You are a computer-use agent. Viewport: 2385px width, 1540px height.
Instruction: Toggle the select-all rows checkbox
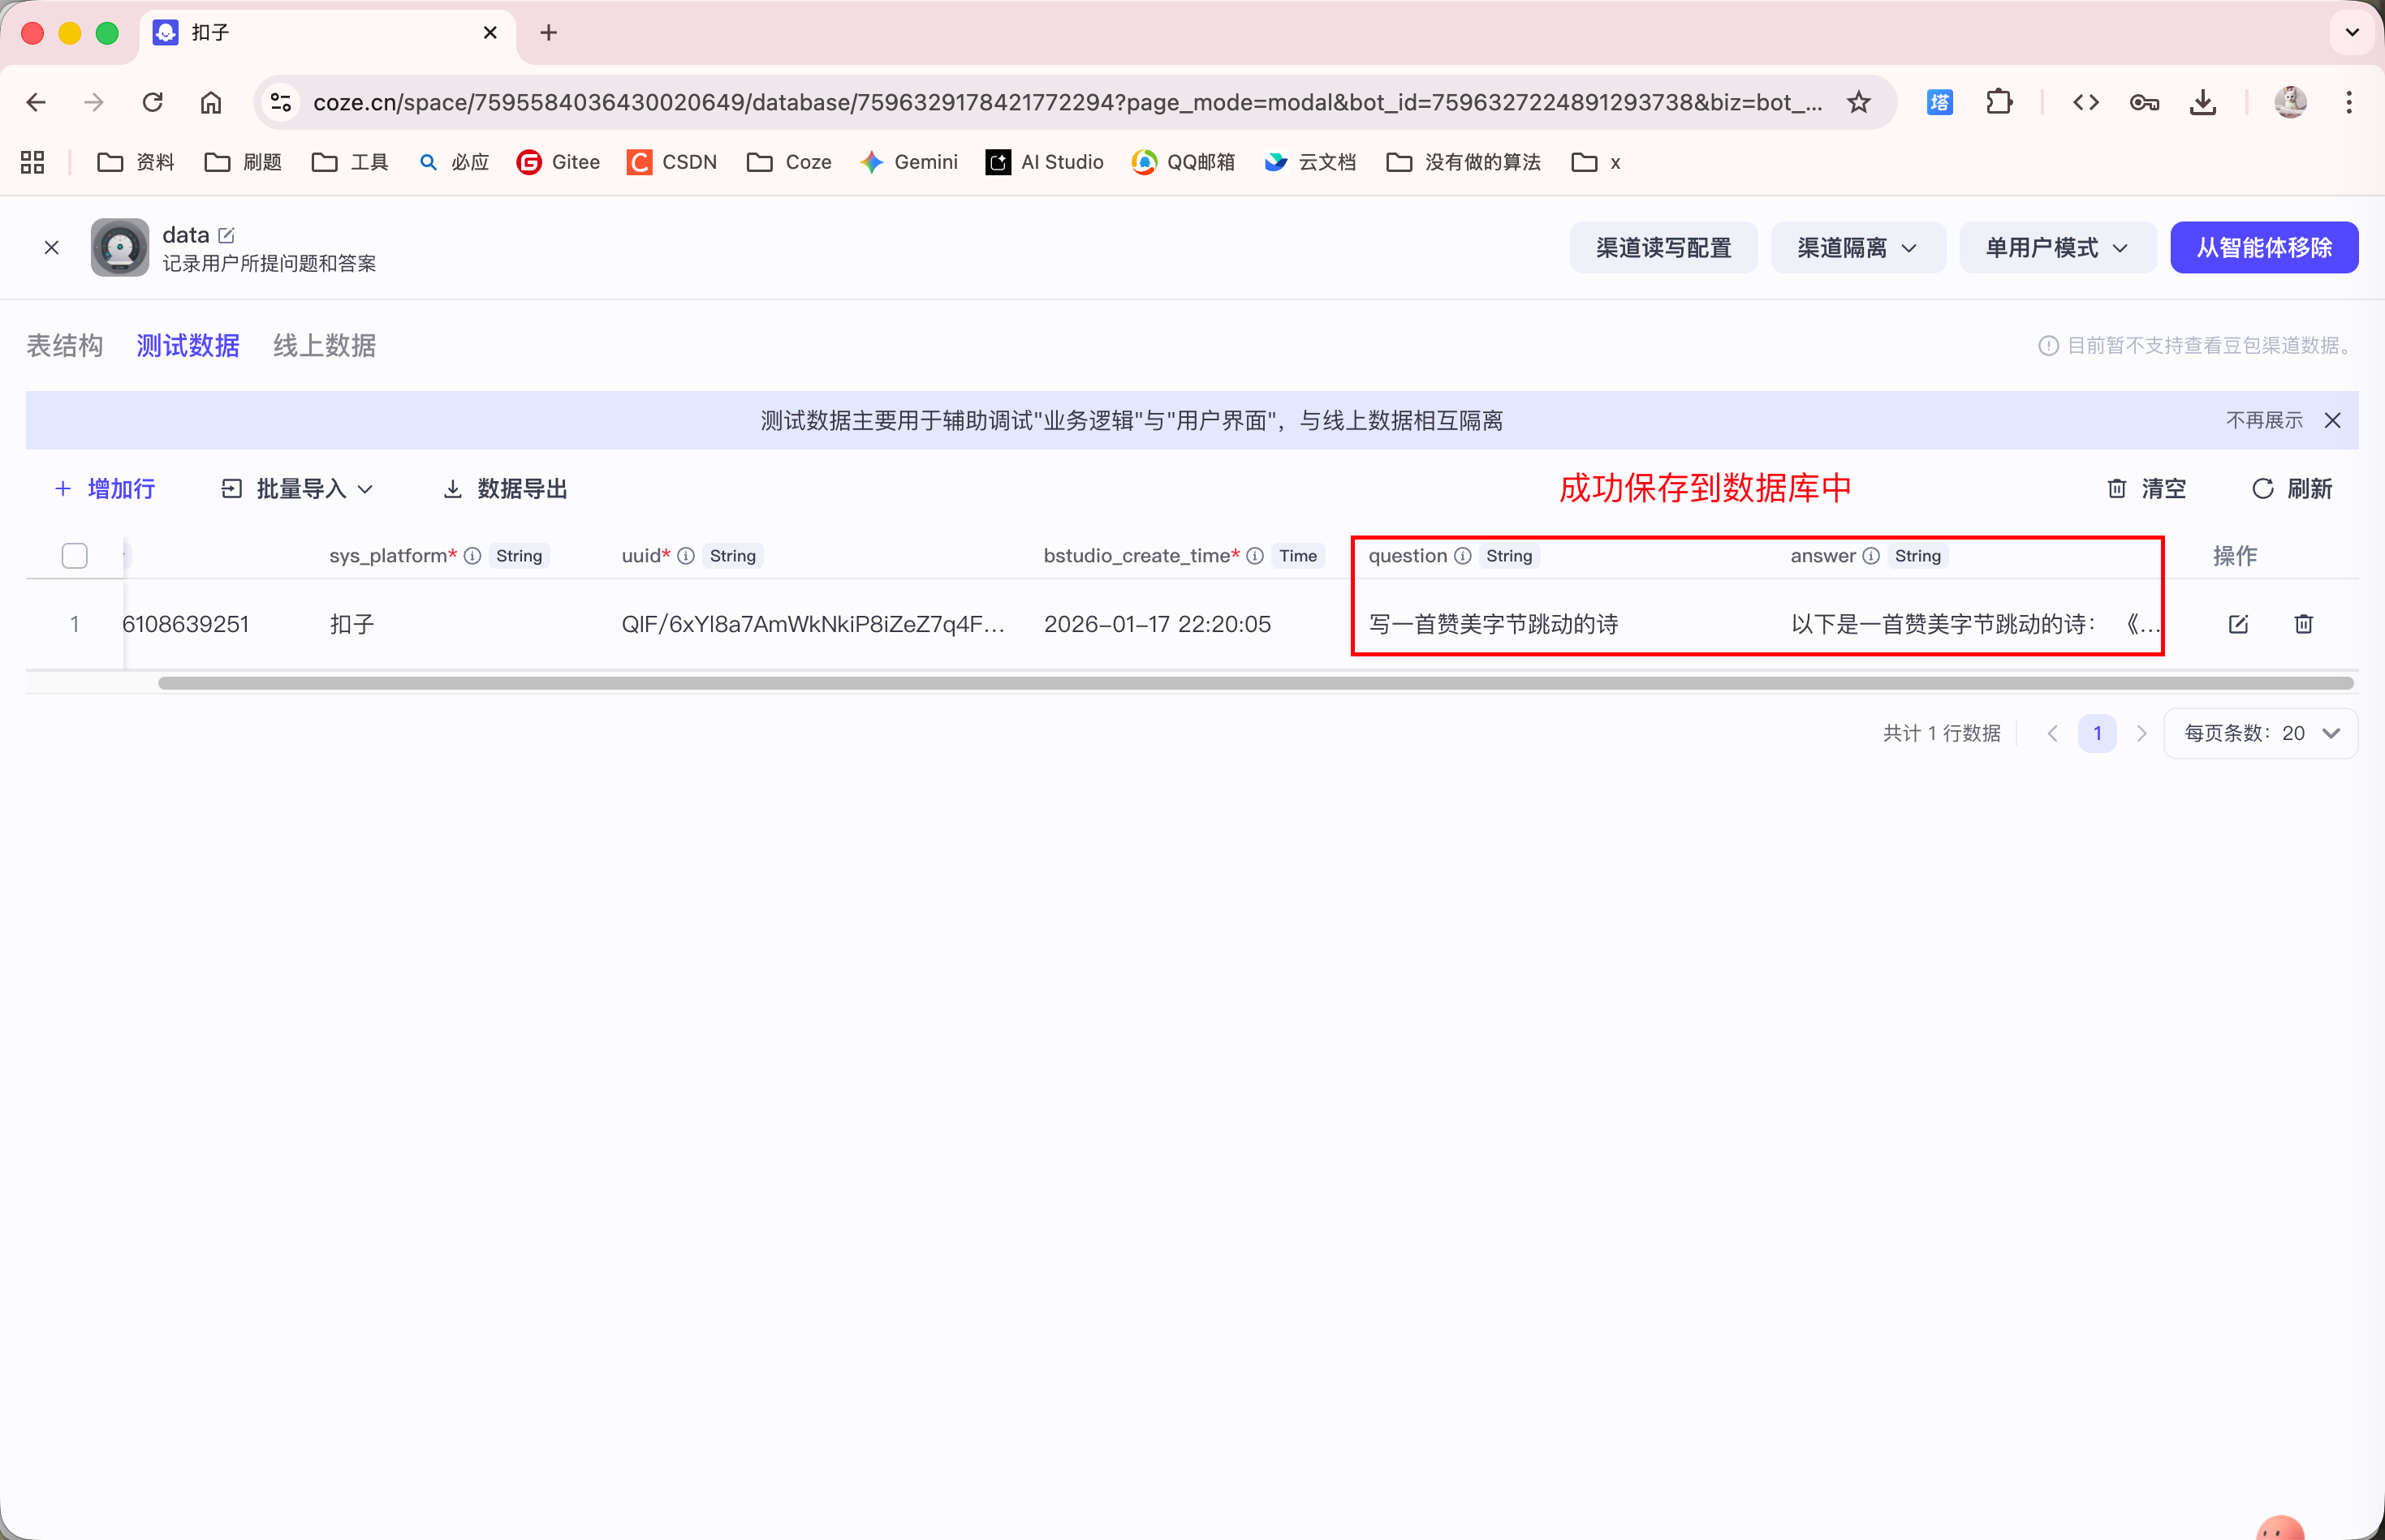[74, 556]
